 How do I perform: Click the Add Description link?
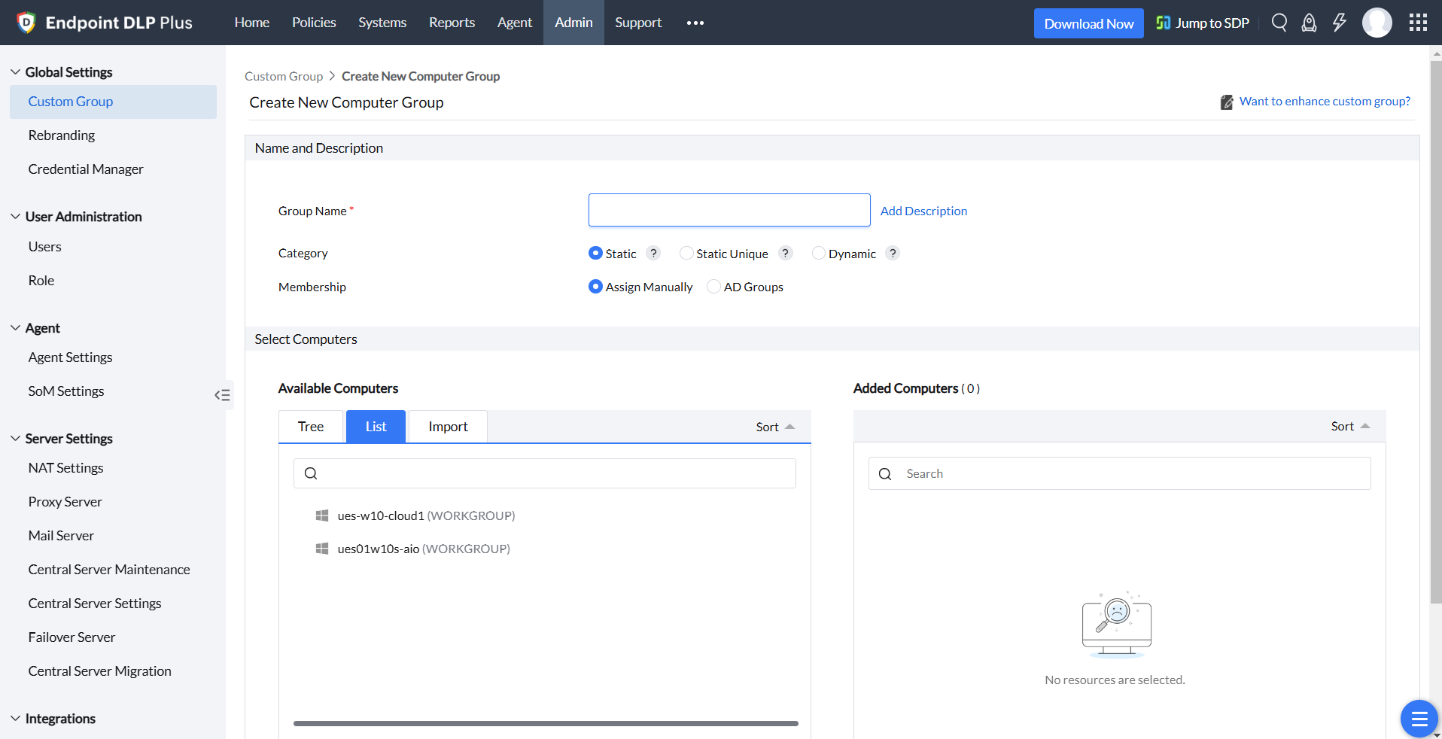click(923, 211)
